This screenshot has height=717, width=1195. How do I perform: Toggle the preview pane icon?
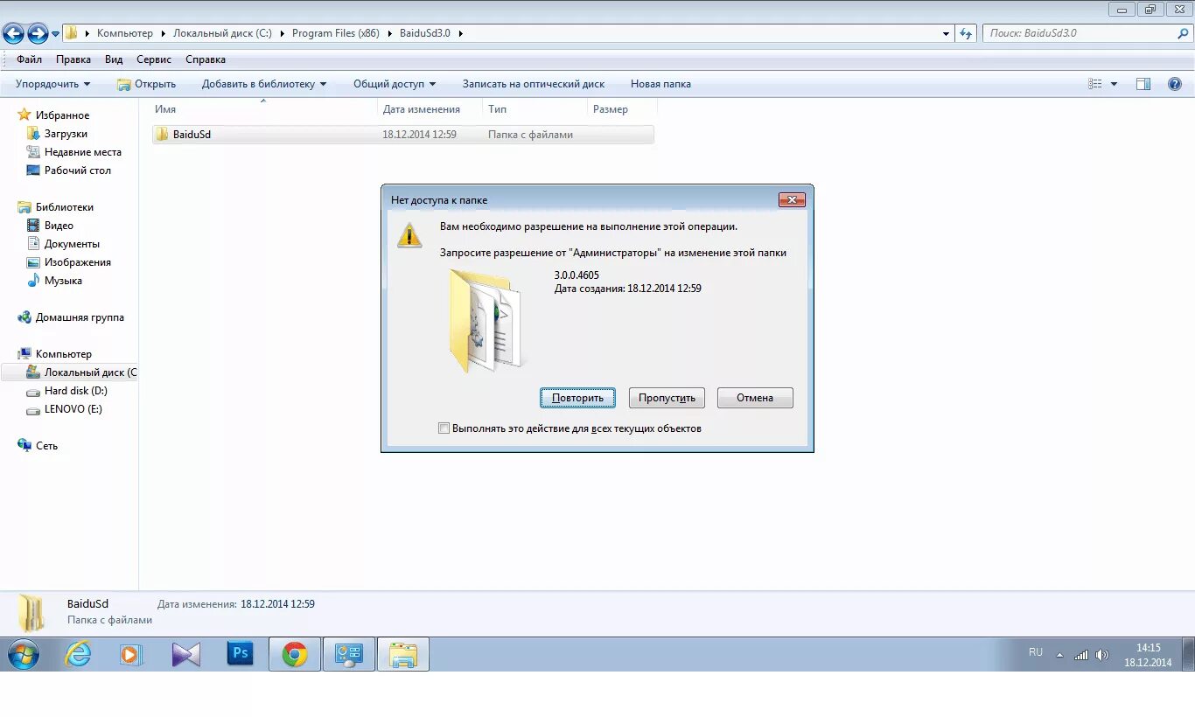1143,84
